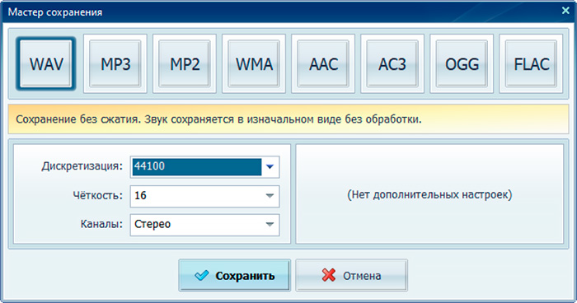The image size is (577, 303).
Task: Open the Дискретизация dropdown arrow
Action: click(270, 167)
